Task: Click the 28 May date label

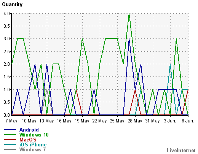Action: 135,121
